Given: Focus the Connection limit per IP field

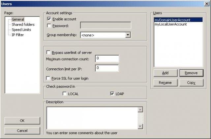Looking at the screenshot, I should coord(107,68).
